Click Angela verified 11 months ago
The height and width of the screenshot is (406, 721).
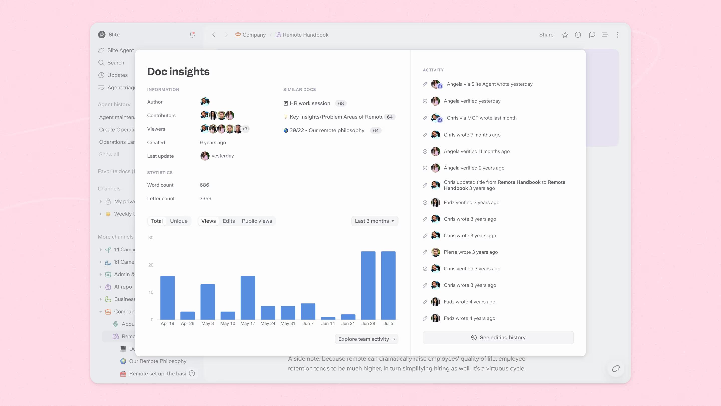[x=476, y=151]
